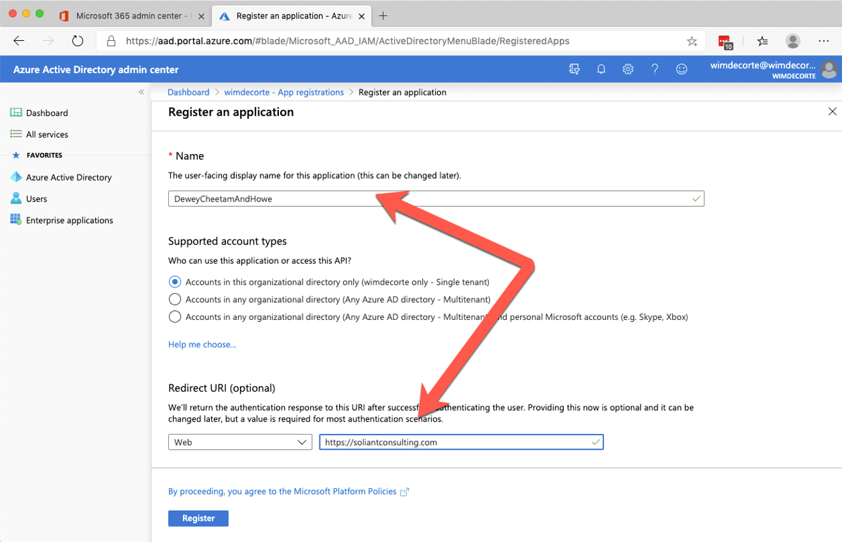Screen dimensions: 842x542
Task: Click the Name input field
Action: pyautogui.click(x=436, y=199)
